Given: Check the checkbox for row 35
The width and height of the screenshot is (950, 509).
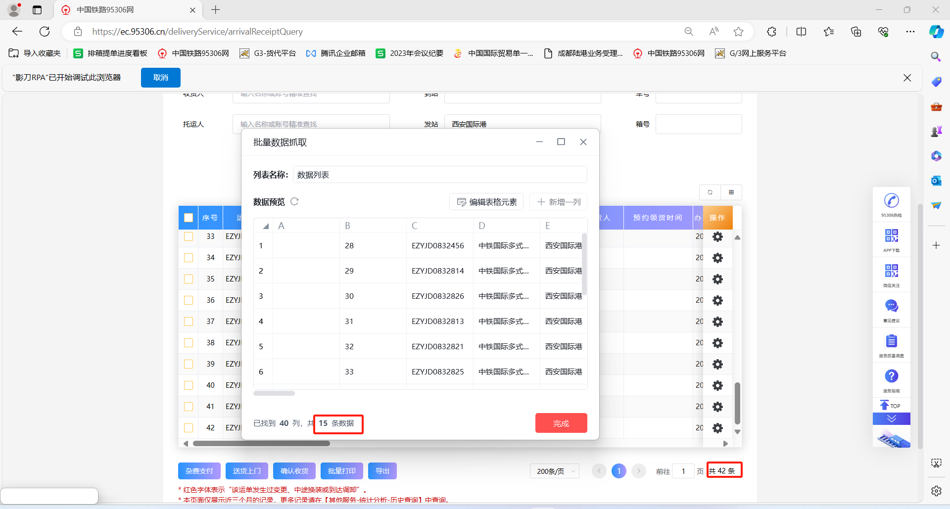Looking at the screenshot, I should 189,279.
